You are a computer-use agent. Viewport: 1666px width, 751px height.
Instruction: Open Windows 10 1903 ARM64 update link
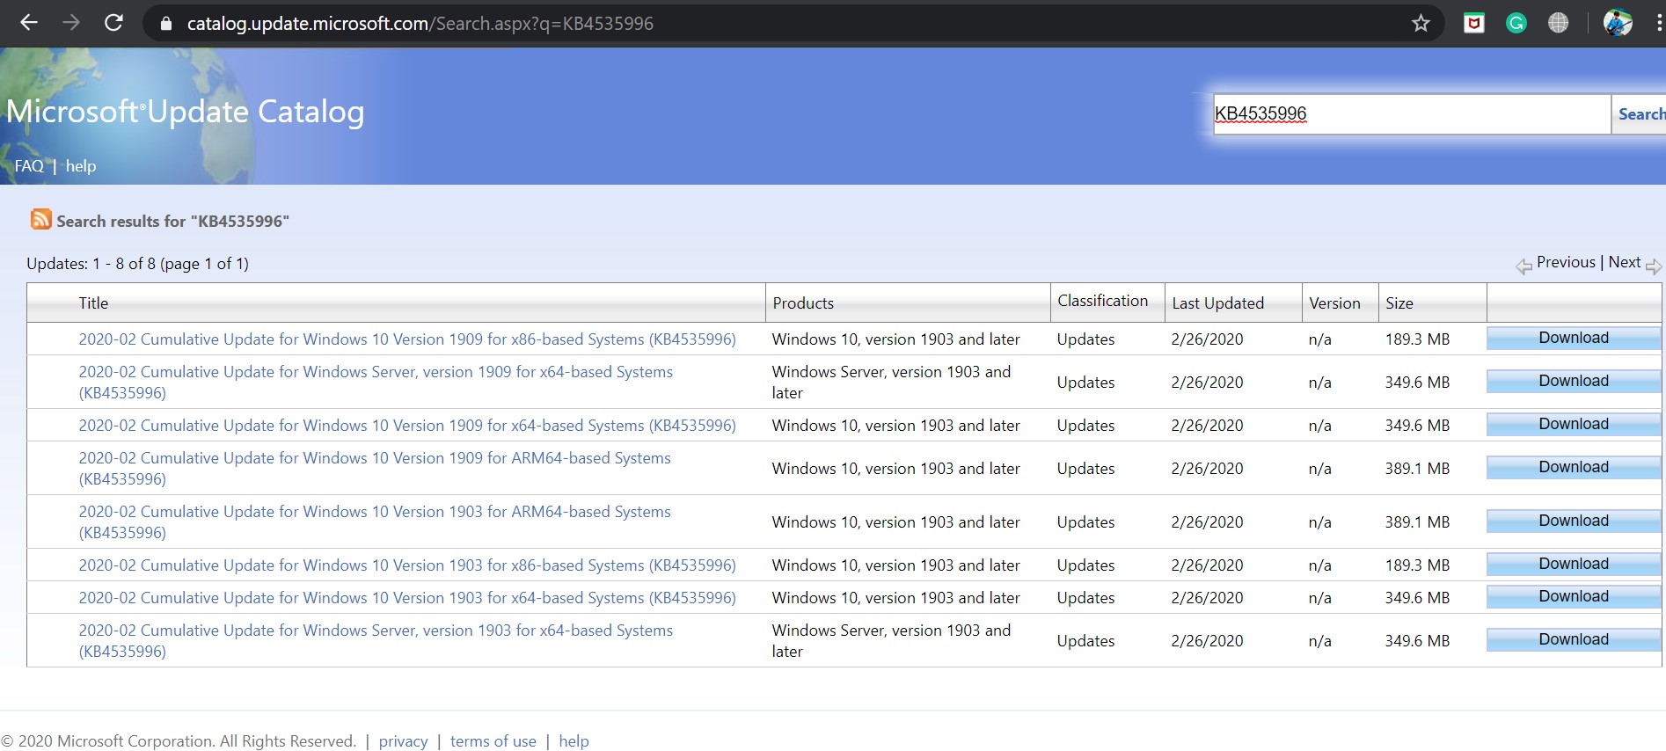coord(375,522)
